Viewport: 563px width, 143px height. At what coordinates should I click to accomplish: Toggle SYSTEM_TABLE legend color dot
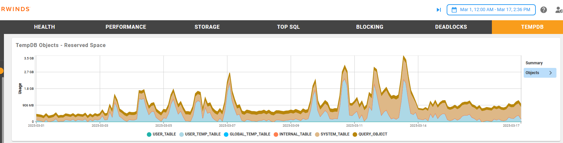[317, 135]
